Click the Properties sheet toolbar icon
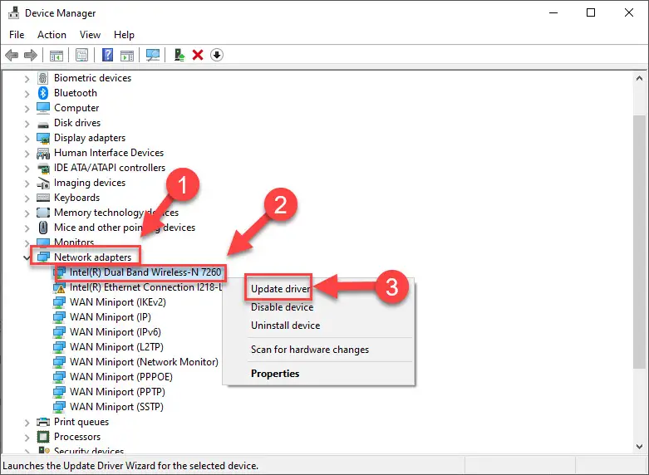The width and height of the screenshot is (649, 475). (x=82, y=55)
